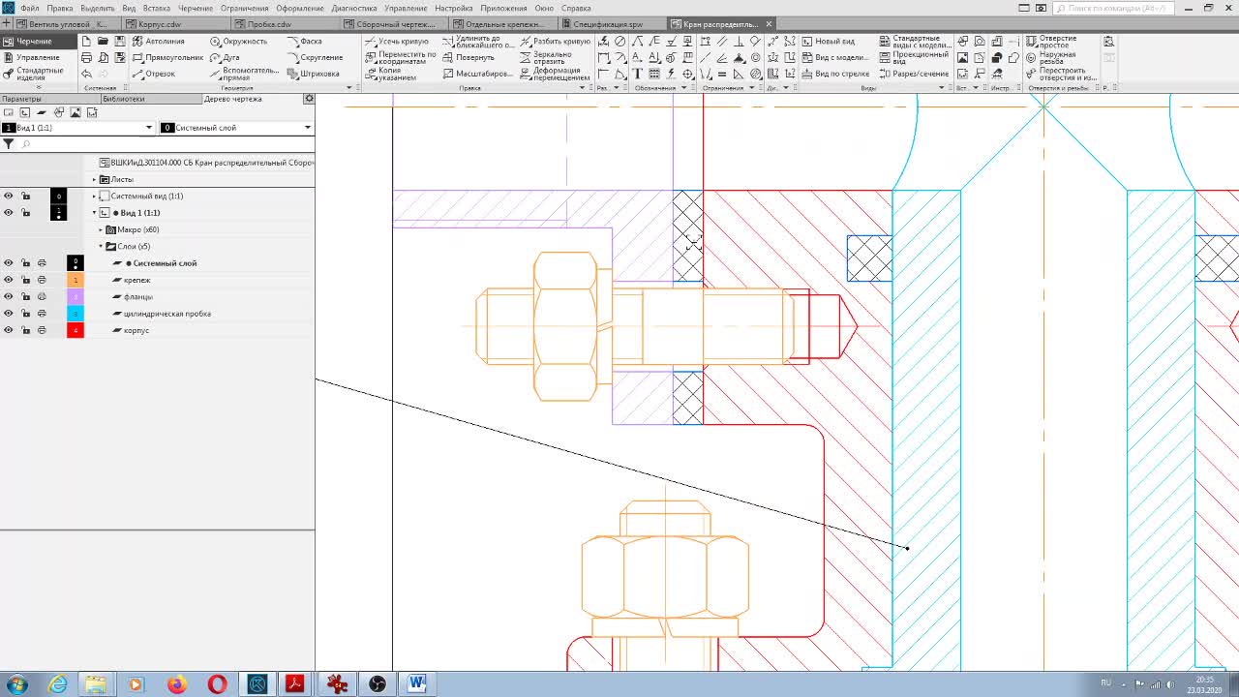
Task: Toggle print icon for корпус layer
Action: click(x=42, y=330)
